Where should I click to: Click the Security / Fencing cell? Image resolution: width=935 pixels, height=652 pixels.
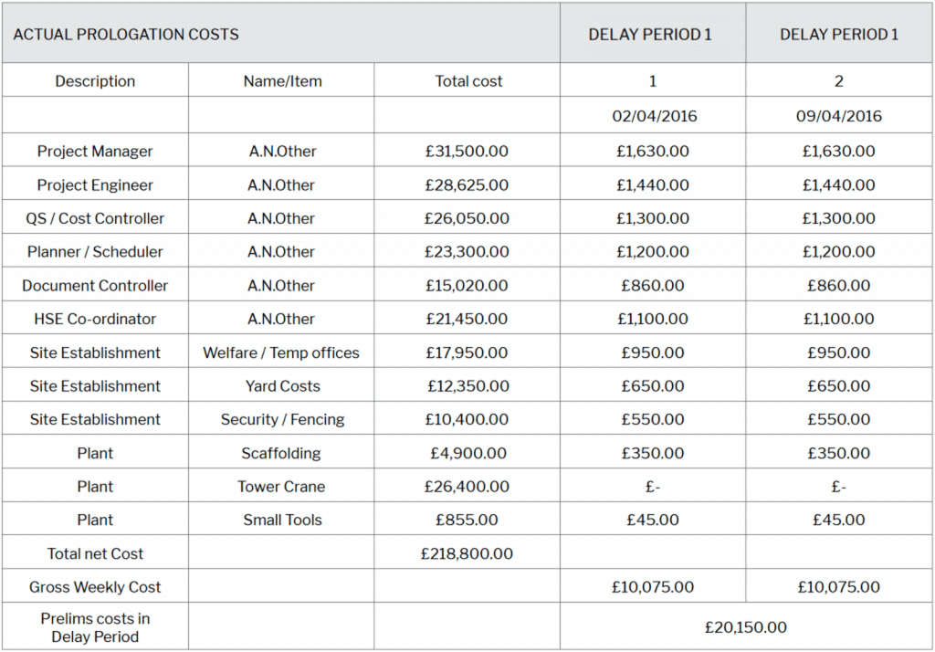click(282, 420)
